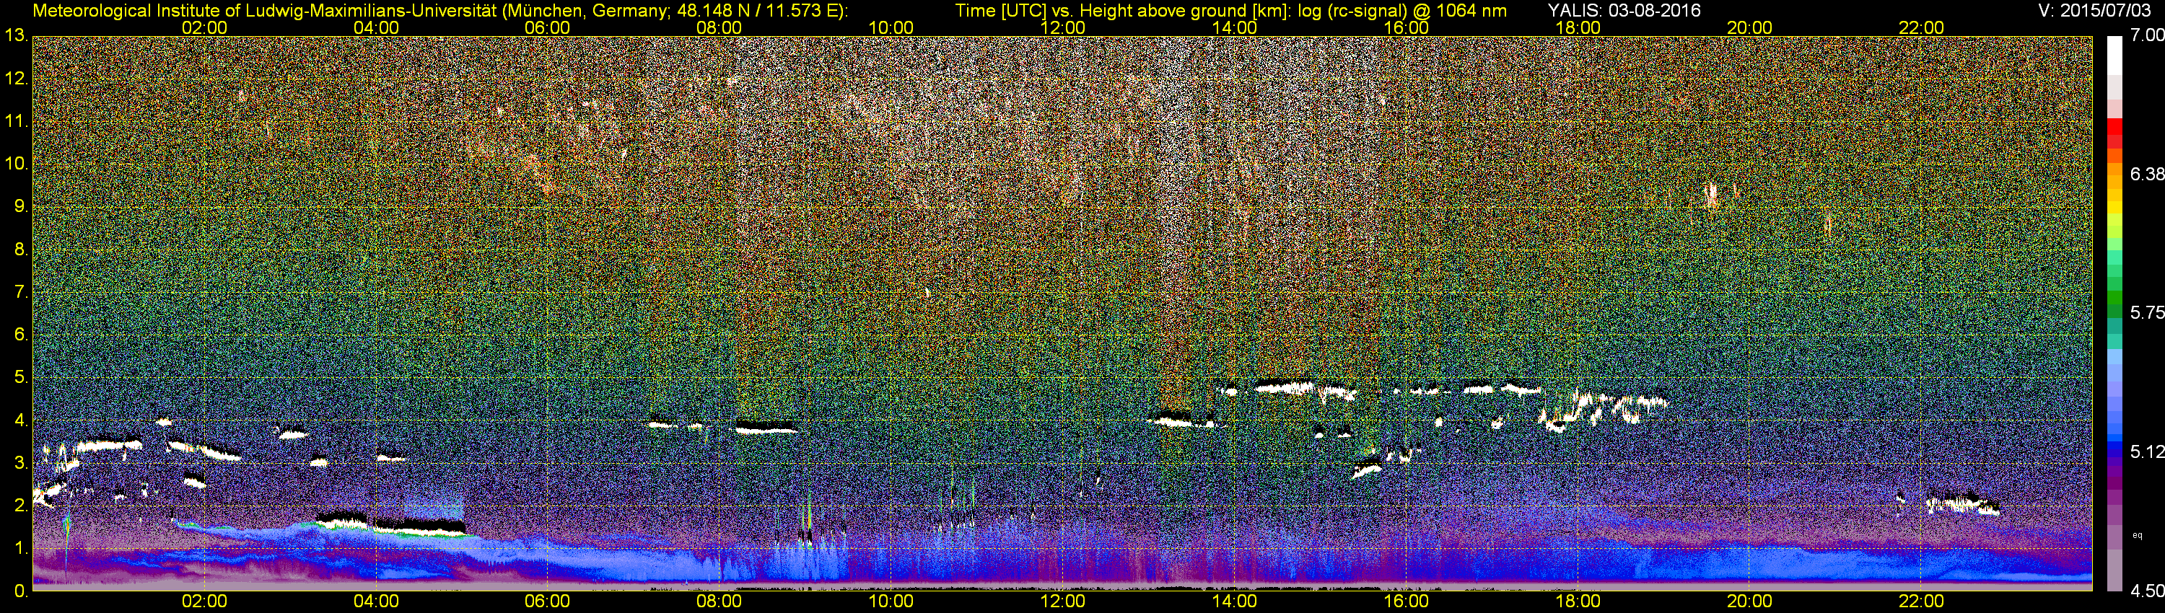
Task: Click the 20:00 label on the bottom time axis
Action: 1750,602
